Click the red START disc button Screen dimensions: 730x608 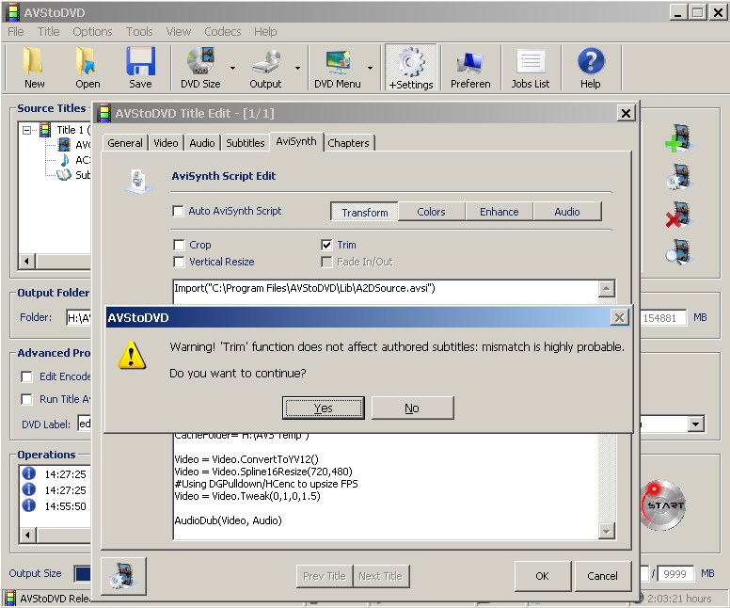[663, 505]
